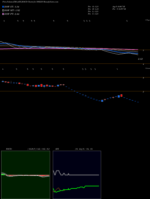Click the 'Avg V: 0.067 M' volume text
This screenshot has height=199, width=150.
pos(118,7)
